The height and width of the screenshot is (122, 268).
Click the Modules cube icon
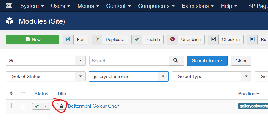click(x=10, y=21)
